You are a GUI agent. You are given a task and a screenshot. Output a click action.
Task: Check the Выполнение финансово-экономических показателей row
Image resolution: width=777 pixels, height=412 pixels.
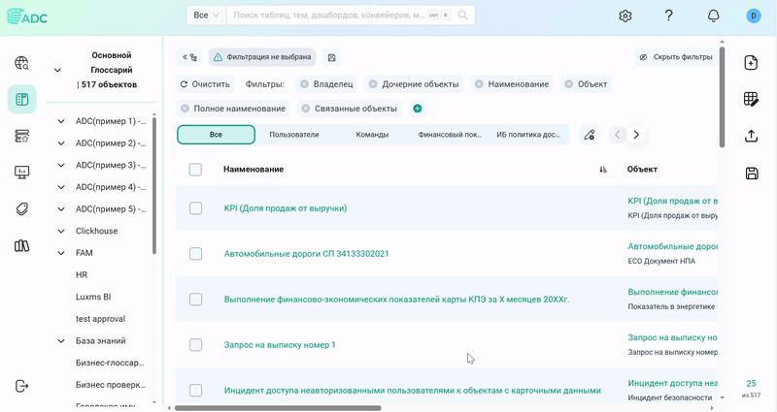click(x=195, y=300)
